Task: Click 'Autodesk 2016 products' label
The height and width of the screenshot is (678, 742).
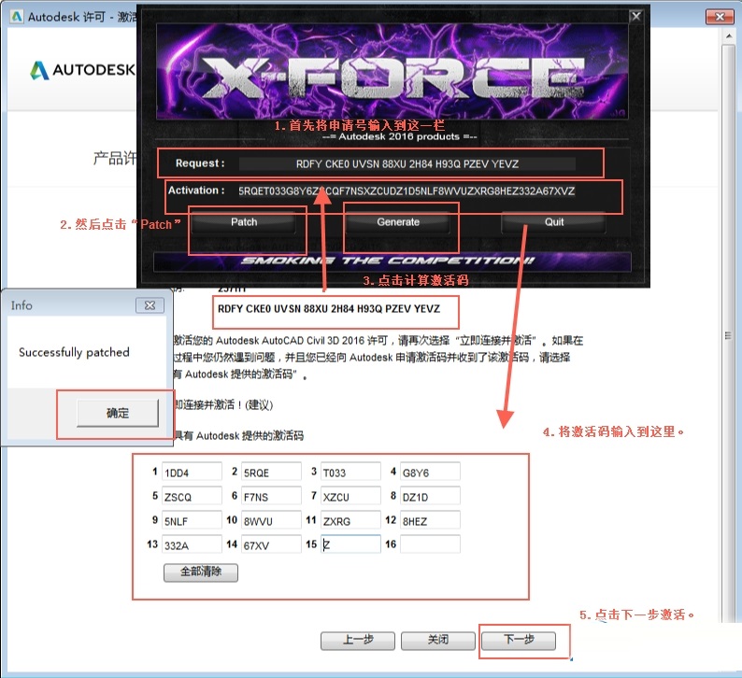Action: (399, 136)
